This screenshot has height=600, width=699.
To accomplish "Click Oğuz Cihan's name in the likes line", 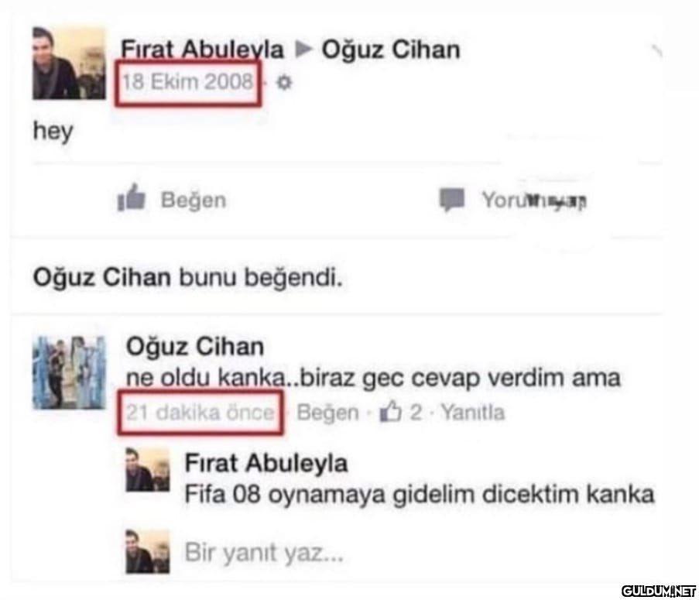I will (x=102, y=277).
